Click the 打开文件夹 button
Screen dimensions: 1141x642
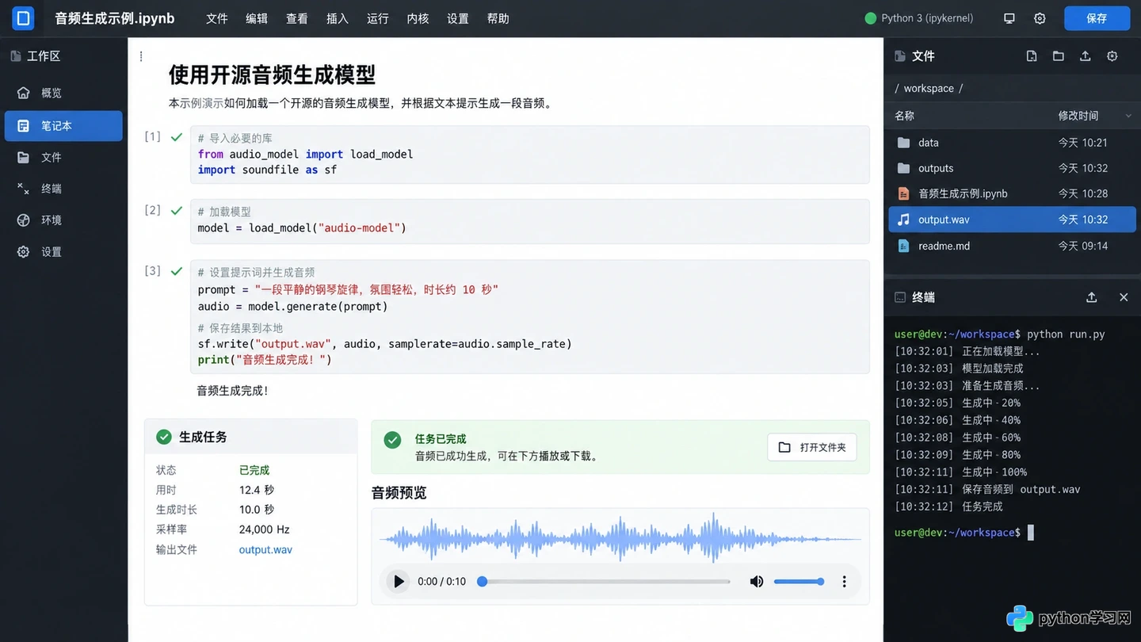(x=812, y=447)
